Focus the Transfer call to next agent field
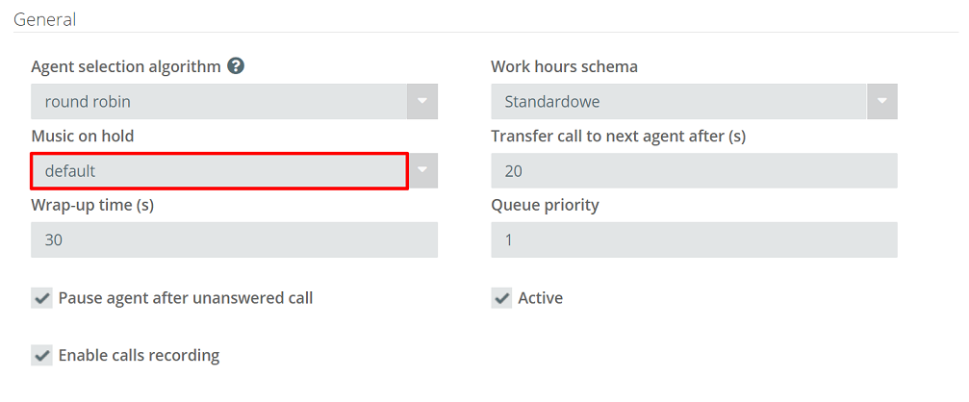 tap(695, 171)
